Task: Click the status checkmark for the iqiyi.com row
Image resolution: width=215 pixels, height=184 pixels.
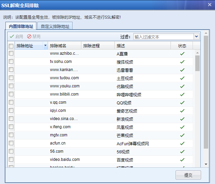Action: pos(182,111)
